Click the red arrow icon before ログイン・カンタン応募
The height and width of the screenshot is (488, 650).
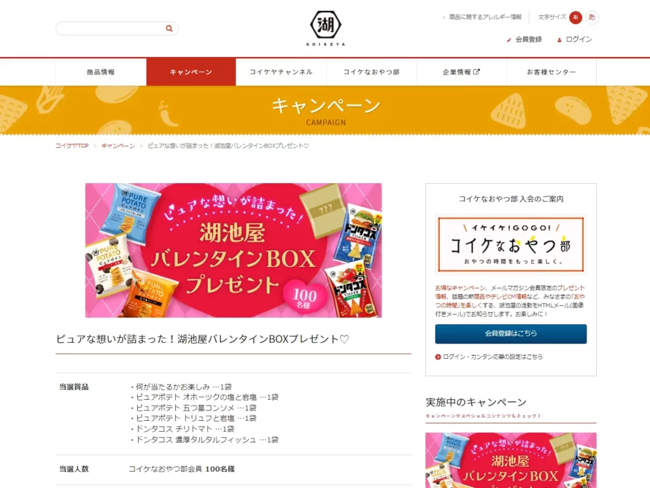coord(438,357)
